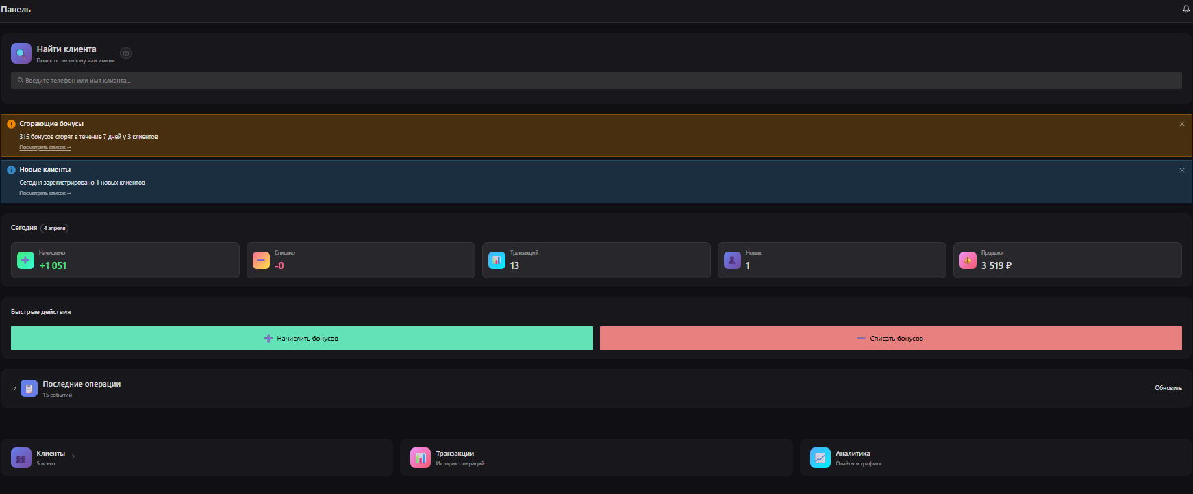Click the orange minus Списано icon
Screen dimensions: 1193x494
click(x=261, y=261)
